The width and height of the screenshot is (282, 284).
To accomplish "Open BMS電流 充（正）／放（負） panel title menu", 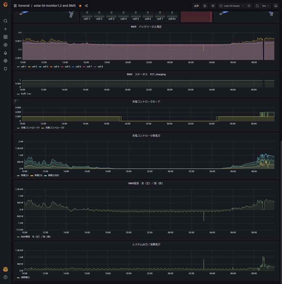I will 146,183.
